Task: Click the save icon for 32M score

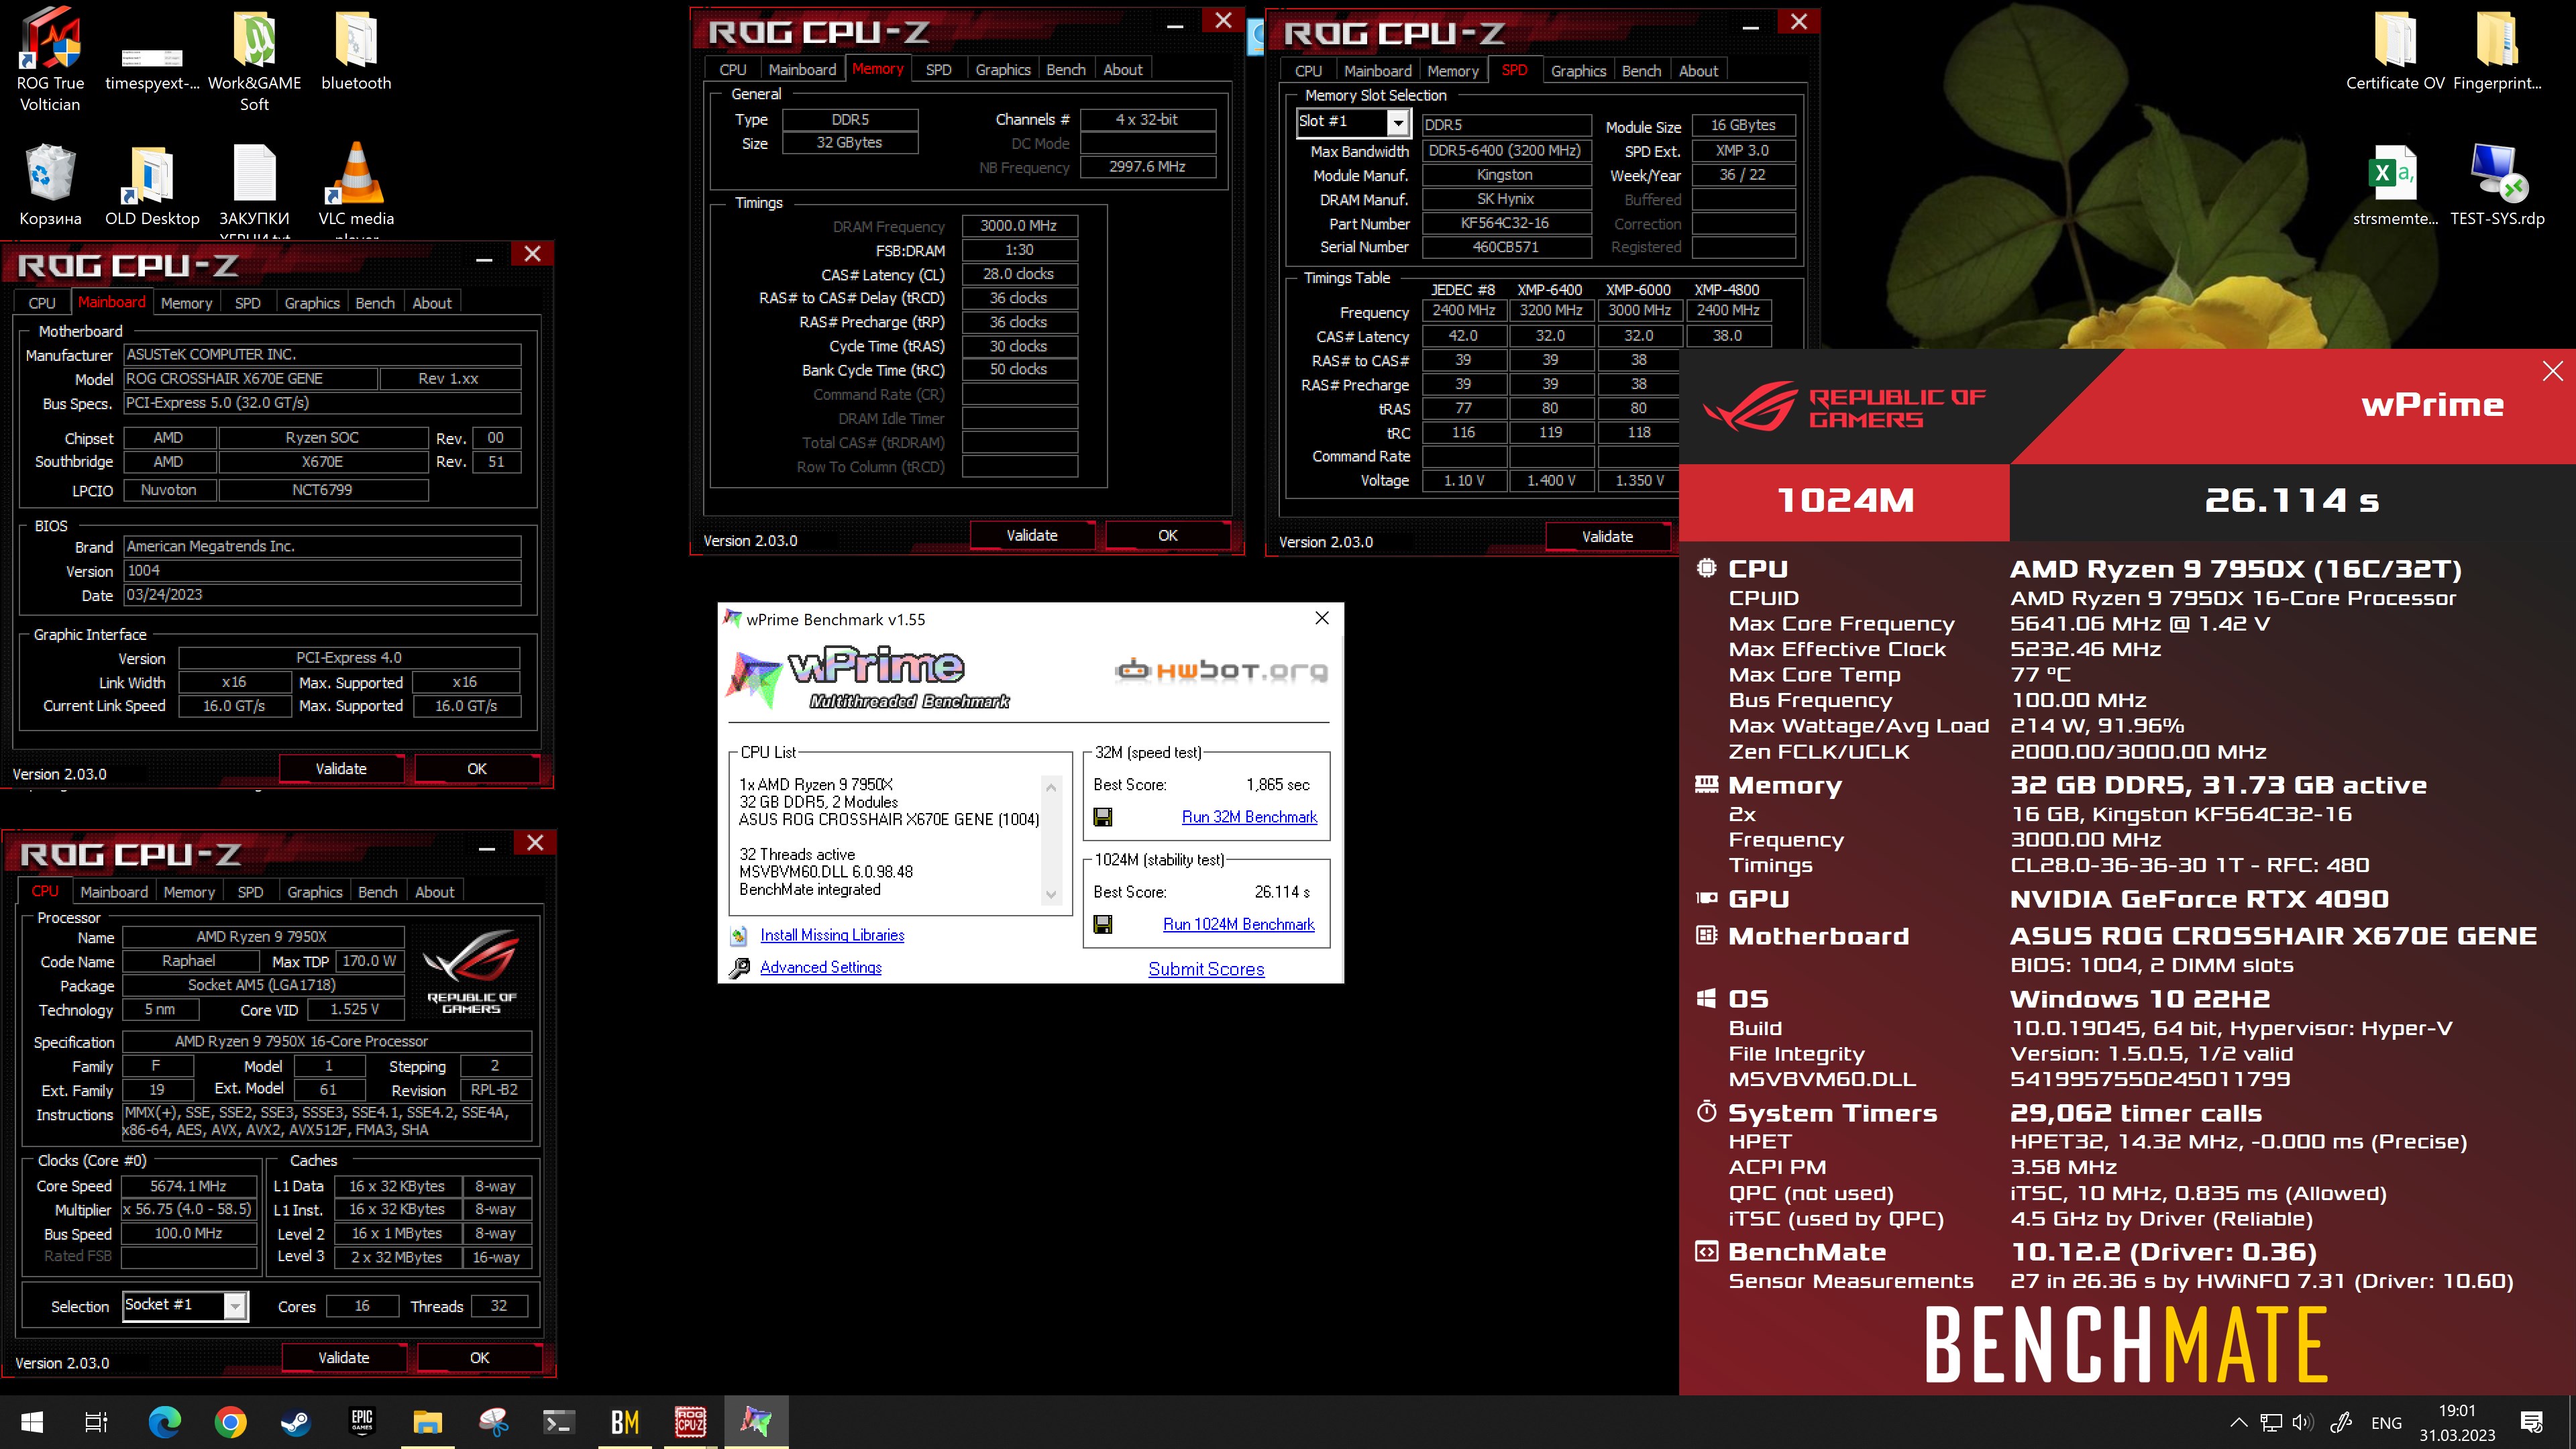Action: 1103,817
